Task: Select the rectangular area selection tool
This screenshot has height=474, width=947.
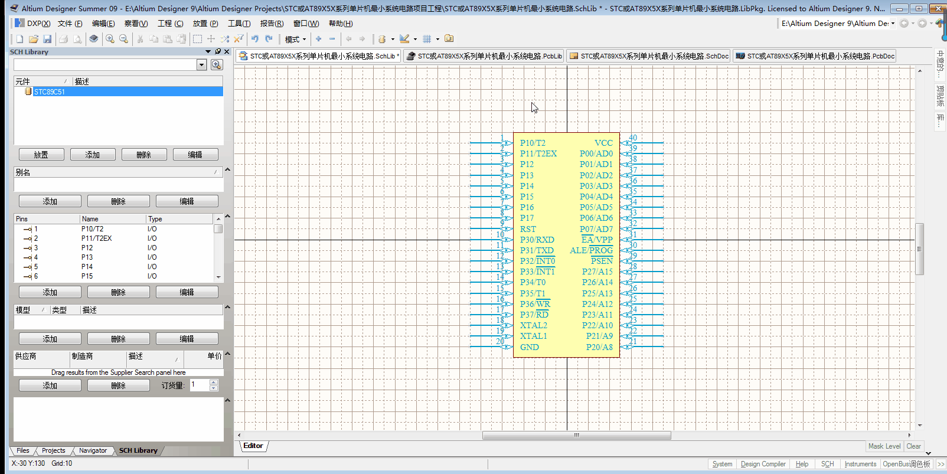Action: pos(197,39)
